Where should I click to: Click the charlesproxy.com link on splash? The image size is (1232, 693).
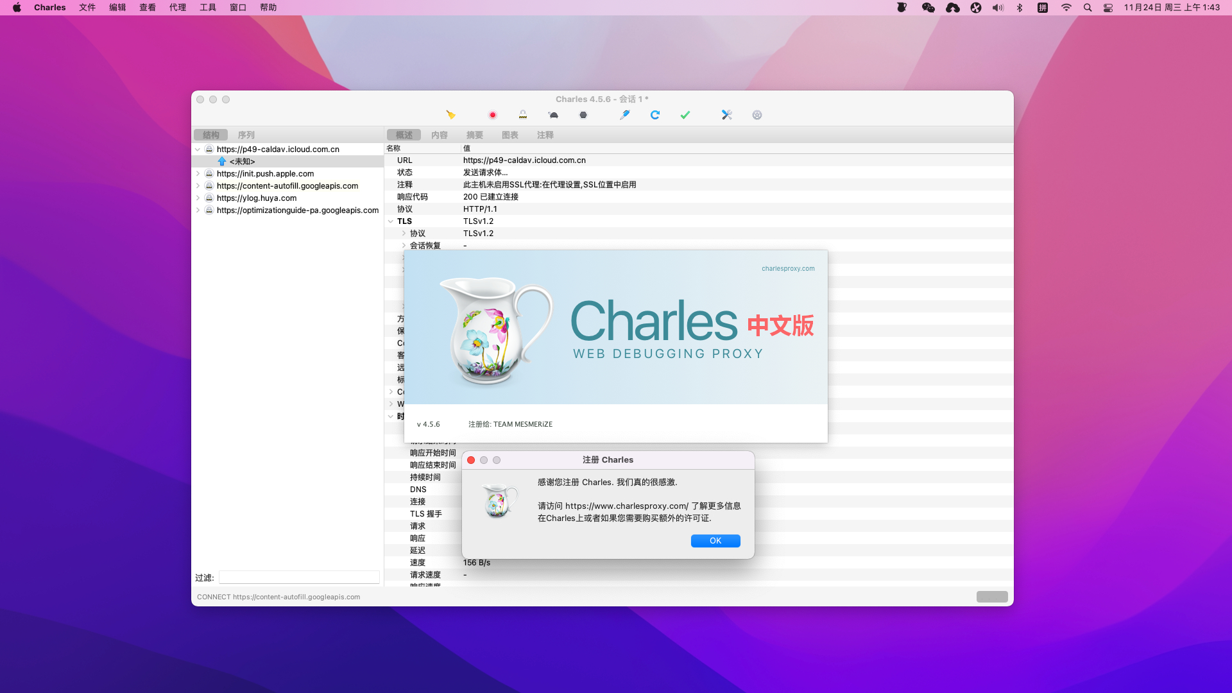coord(788,269)
